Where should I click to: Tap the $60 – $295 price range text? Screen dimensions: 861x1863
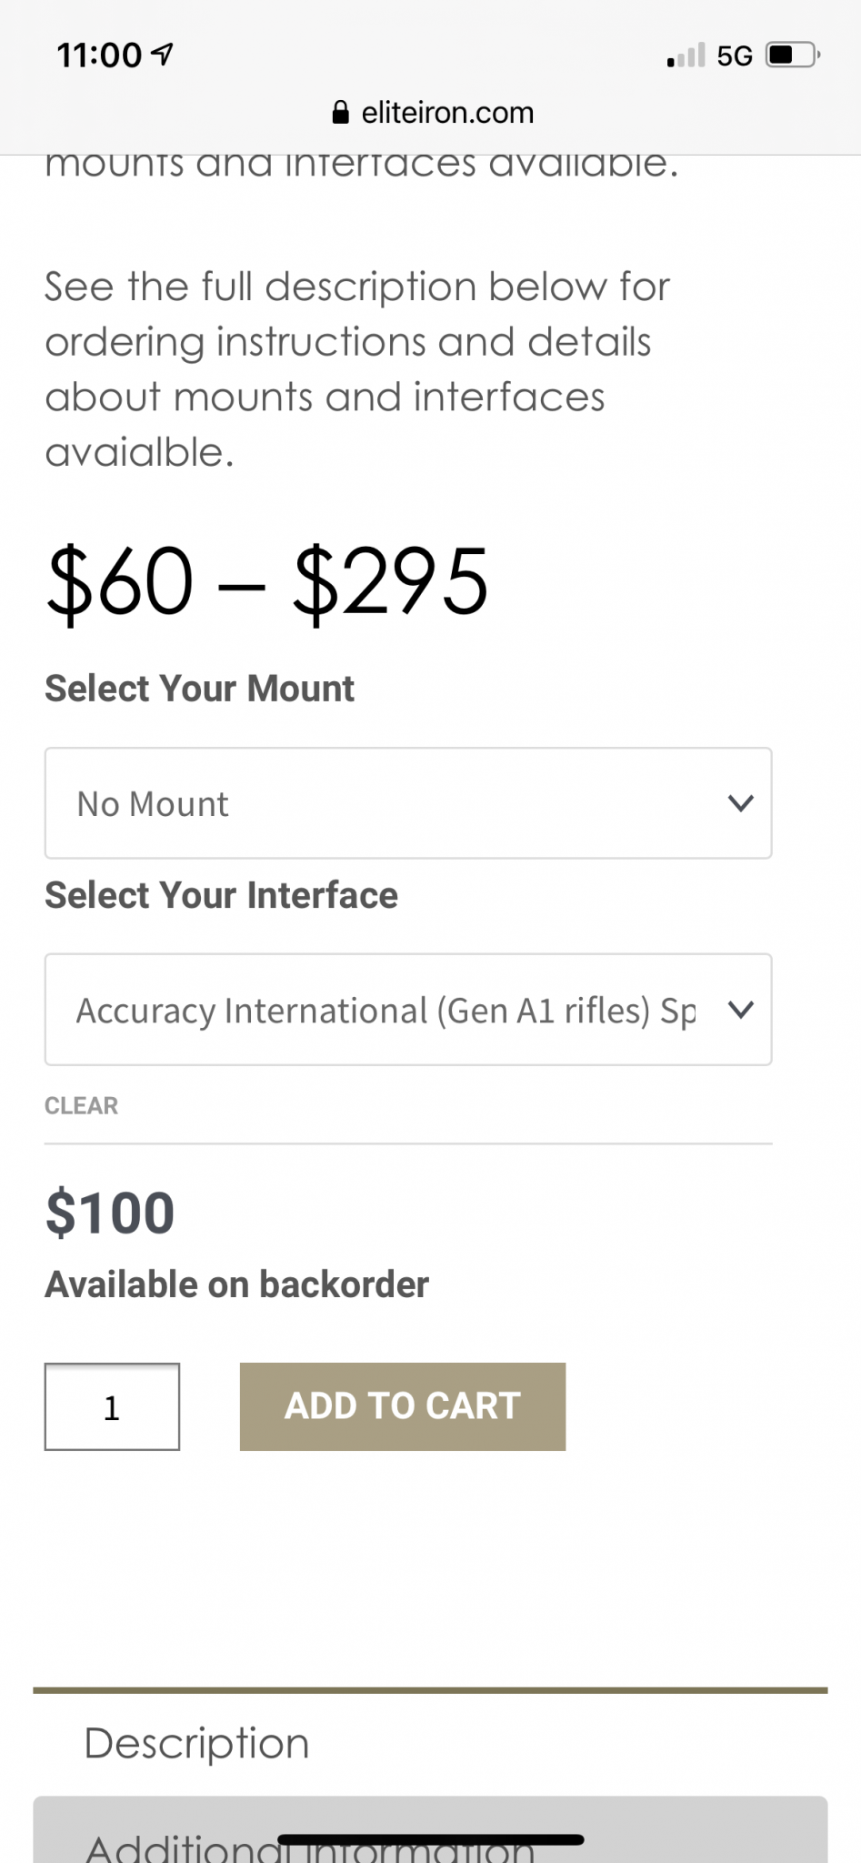pos(267,582)
